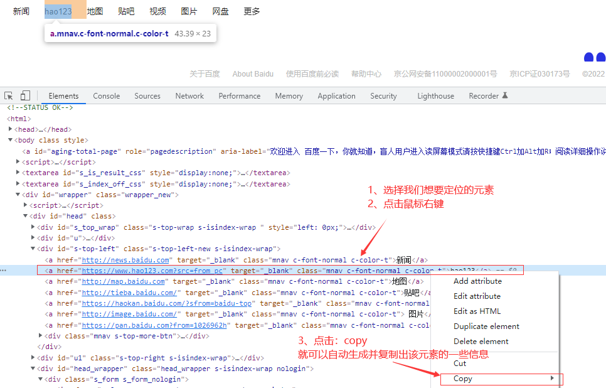
Task: Collapse the div id head node
Action: tap(26, 216)
